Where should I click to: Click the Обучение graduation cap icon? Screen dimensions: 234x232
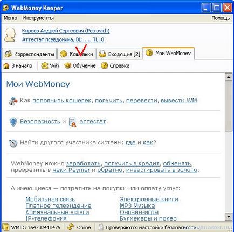pos(68,65)
